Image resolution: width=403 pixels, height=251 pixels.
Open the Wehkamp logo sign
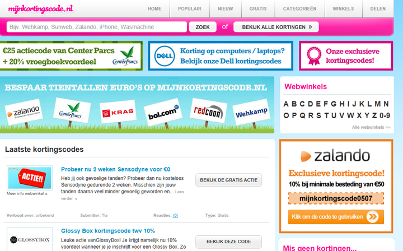(x=251, y=112)
